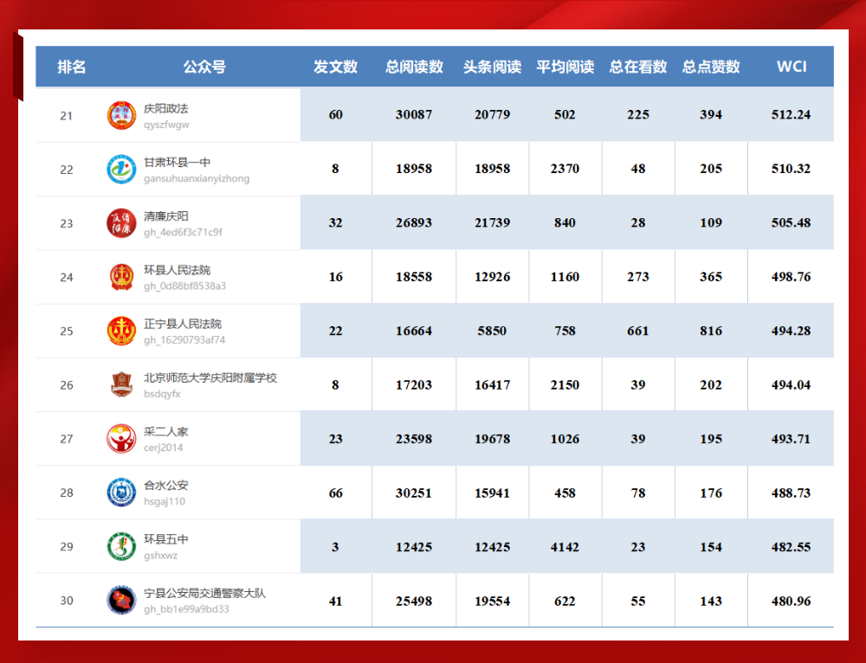Click the 正宁县人民法院 emblem icon
This screenshot has width=866, height=663.
click(121, 331)
